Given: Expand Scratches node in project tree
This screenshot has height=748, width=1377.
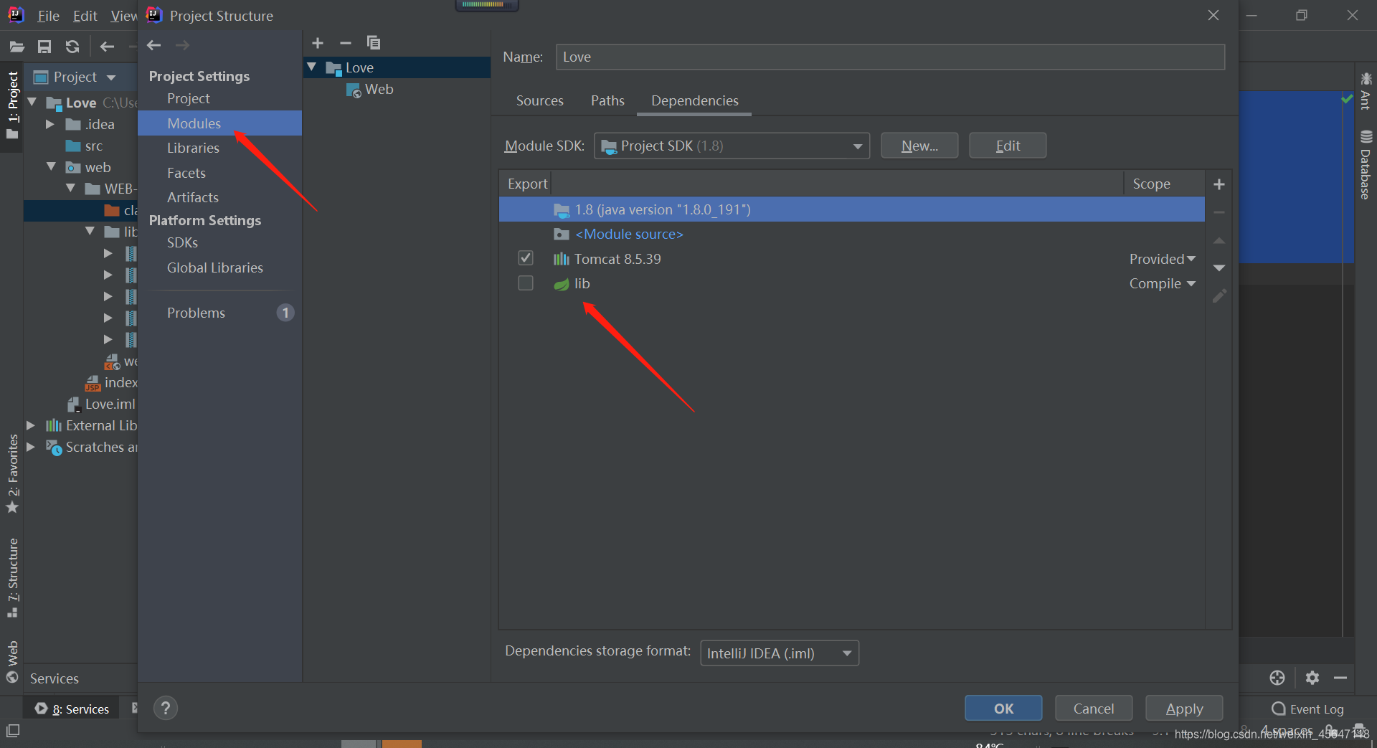Looking at the screenshot, I should [31, 447].
